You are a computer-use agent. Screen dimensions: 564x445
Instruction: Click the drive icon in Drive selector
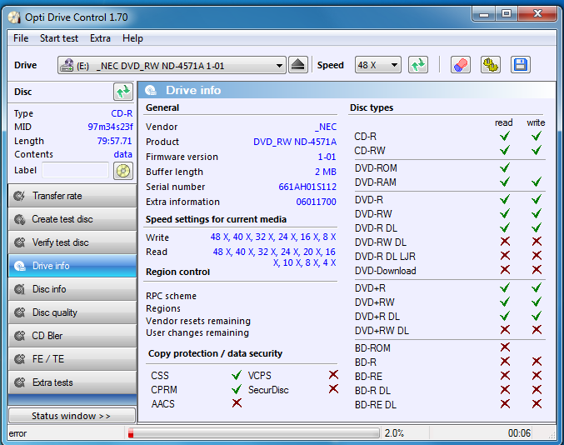tap(67, 66)
